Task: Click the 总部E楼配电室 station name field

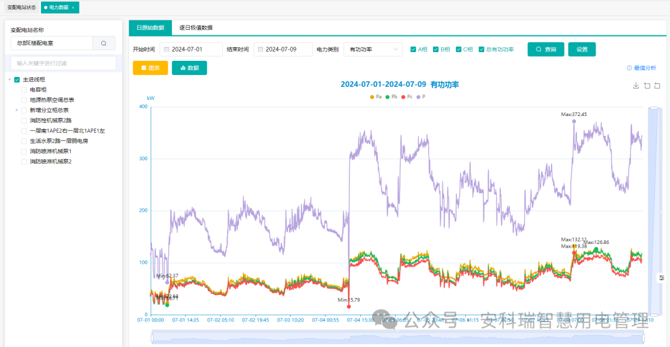Action: coord(51,43)
